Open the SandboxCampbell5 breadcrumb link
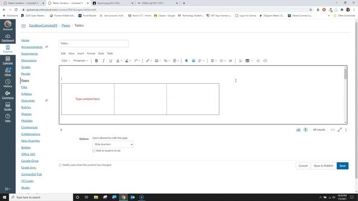358x201 pixels. pos(43,26)
